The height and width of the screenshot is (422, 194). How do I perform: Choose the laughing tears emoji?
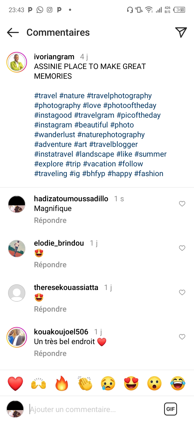pos(178,383)
